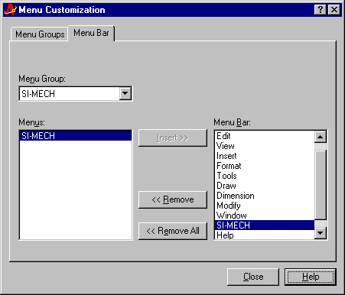Select Help in the Menu Bar list
Viewport: 345px width, 295px height.
point(265,235)
